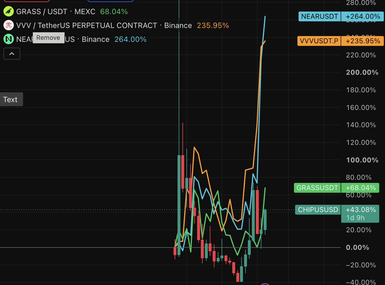Viewport: 385px width, 285px height.
Task: Click the NEARUSDT price scale label
Action: click(319, 16)
